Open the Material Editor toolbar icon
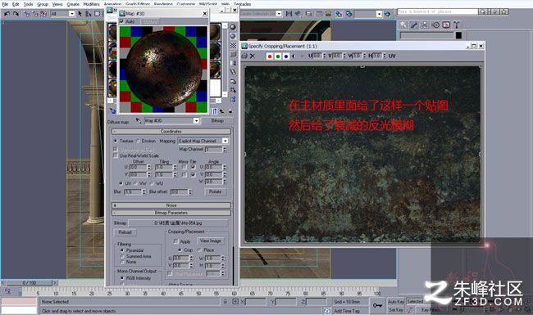 (x=338, y=14)
